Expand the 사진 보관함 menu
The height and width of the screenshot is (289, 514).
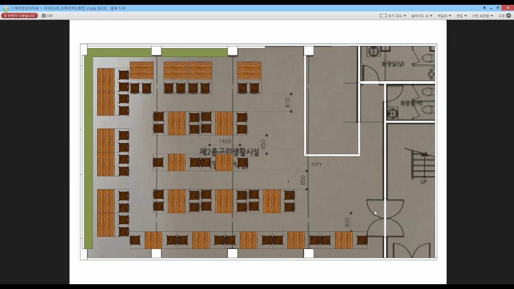click(483, 16)
